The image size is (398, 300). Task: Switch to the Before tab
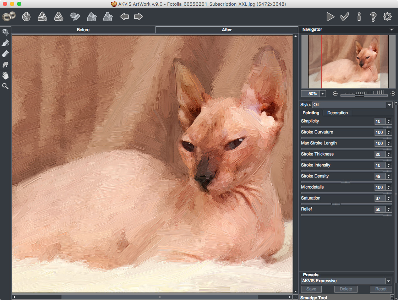pos(83,30)
